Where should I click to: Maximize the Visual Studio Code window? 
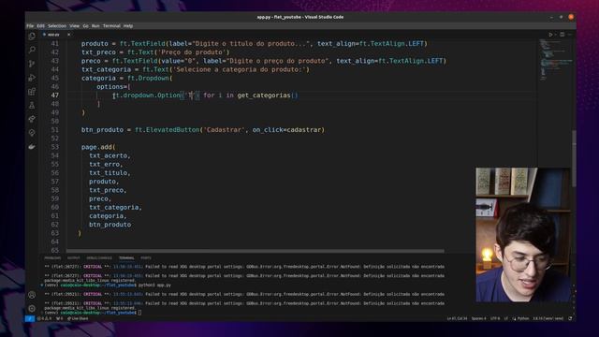pyautogui.click(x=561, y=17)
